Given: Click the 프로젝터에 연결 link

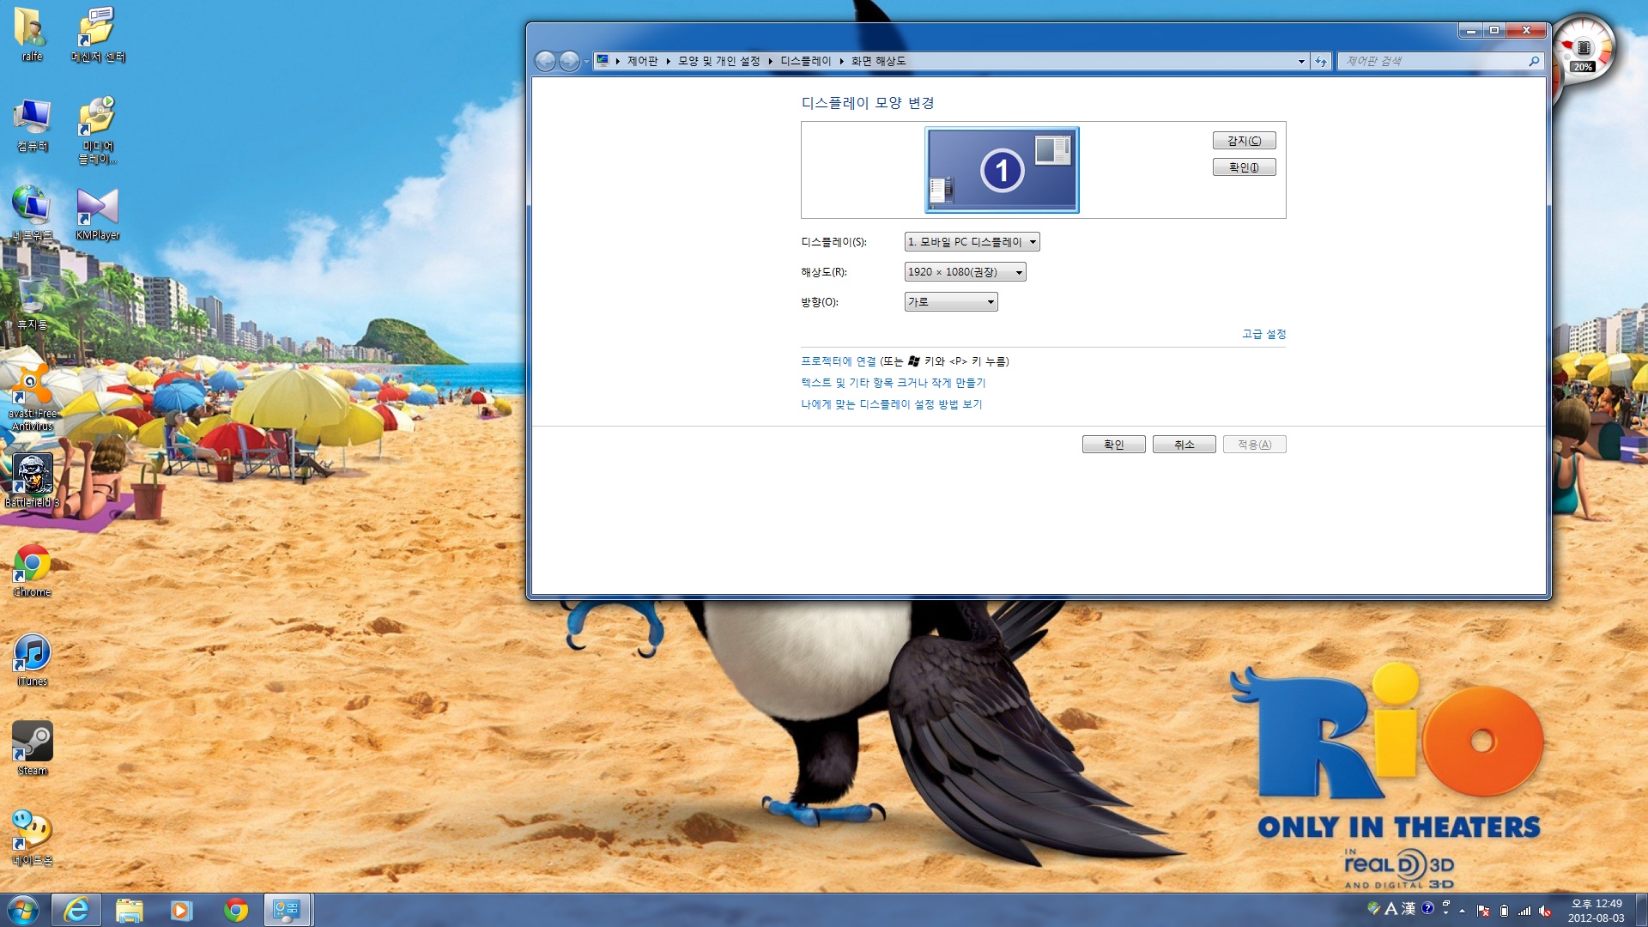Looking at the screenshot, I should click(839, 361).
